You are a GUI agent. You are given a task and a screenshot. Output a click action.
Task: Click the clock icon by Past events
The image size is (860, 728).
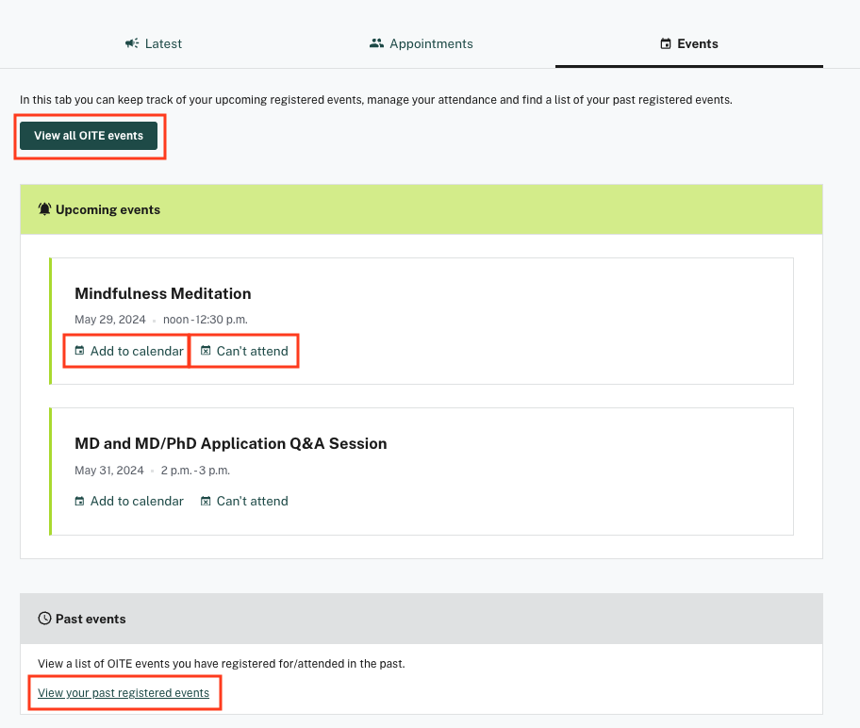click(44, 619)
